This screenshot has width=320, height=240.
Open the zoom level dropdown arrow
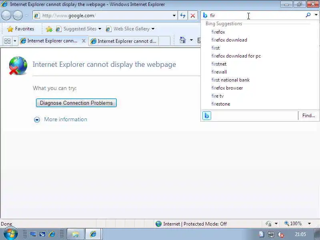[x=309, y=224]
